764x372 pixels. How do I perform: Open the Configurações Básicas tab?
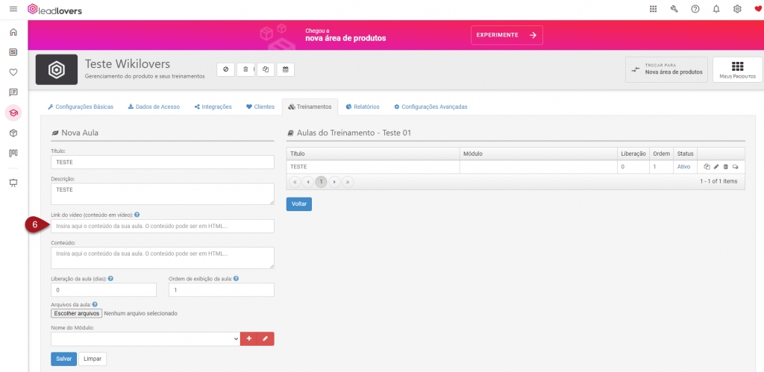tap(81, 107)
